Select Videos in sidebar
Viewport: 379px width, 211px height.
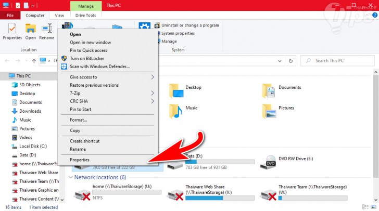[26, 137]
